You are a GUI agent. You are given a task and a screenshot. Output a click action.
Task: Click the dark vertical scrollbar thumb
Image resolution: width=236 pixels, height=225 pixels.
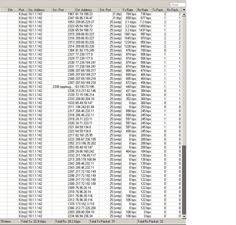pos(184,180)
